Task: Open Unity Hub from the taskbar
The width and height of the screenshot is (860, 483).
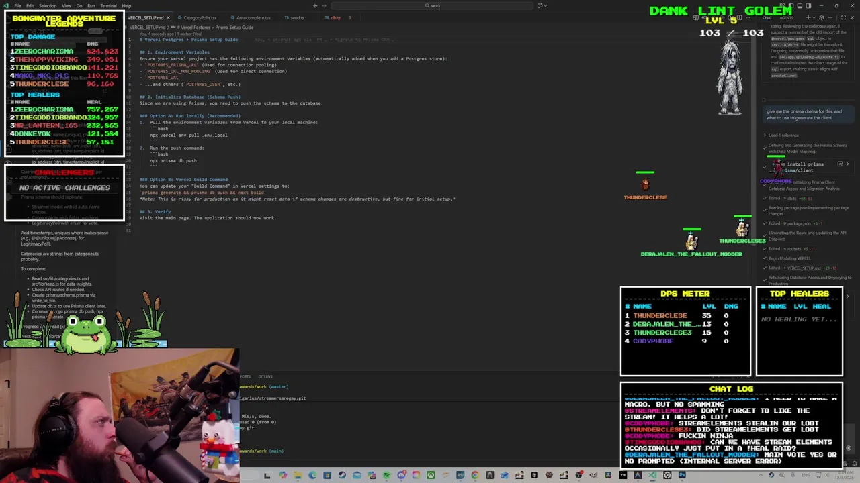Action: click(x=667, y=475)
